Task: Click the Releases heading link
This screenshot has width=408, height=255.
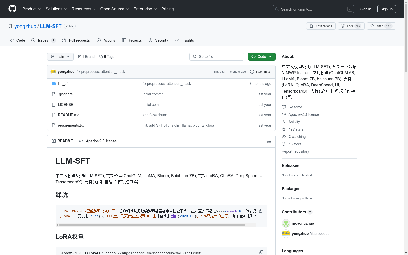Action: (290, 165)
